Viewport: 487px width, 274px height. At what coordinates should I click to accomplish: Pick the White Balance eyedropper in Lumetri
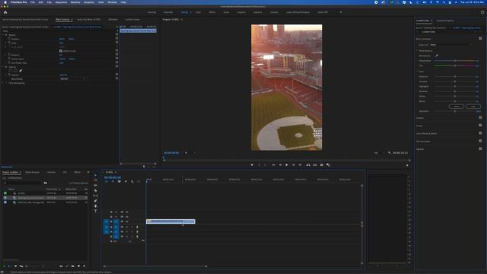(x=436, y=56)
